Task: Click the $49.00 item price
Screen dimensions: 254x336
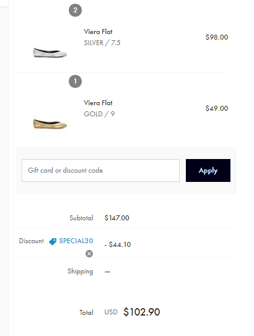Action: (217, 108)
